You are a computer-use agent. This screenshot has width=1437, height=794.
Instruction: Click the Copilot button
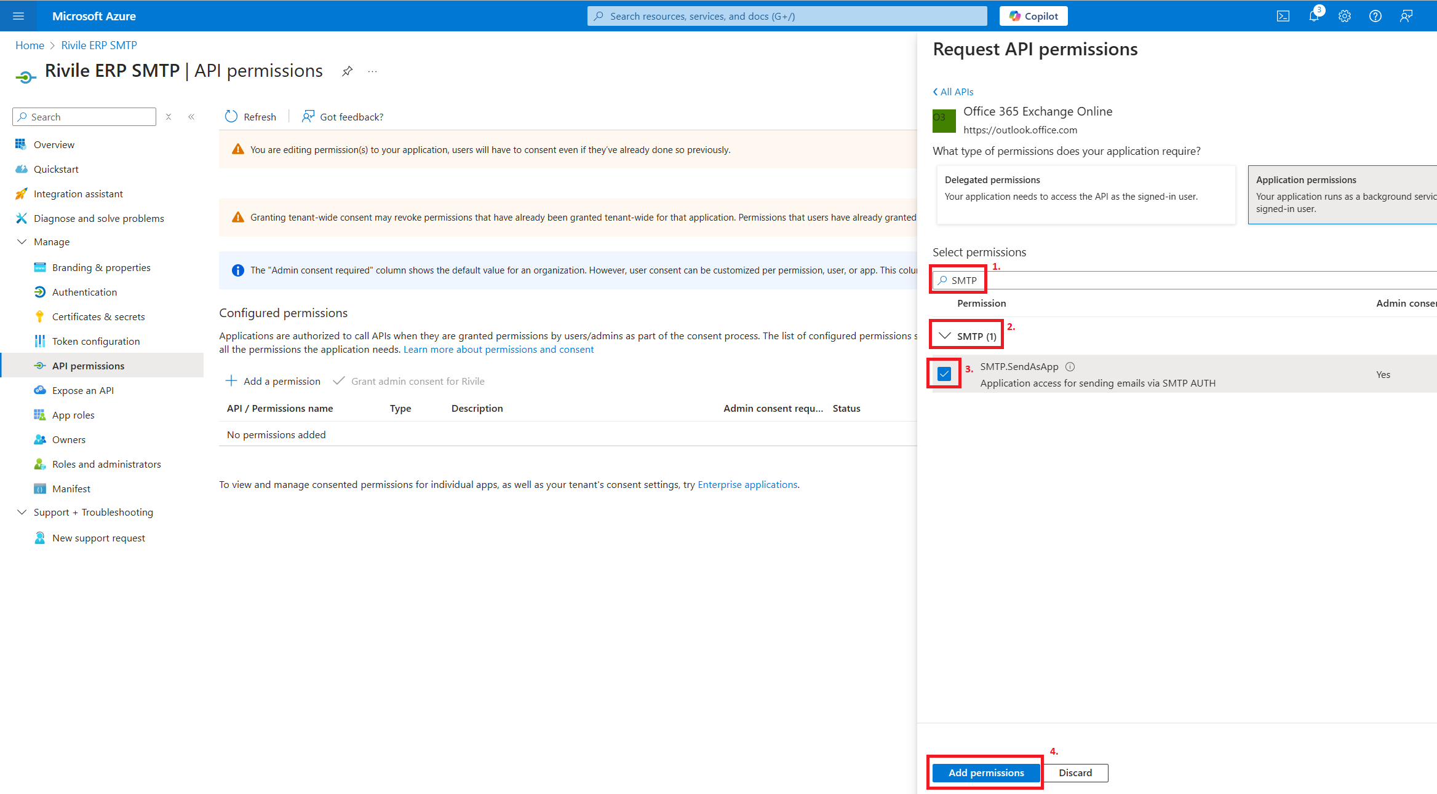1033,16
